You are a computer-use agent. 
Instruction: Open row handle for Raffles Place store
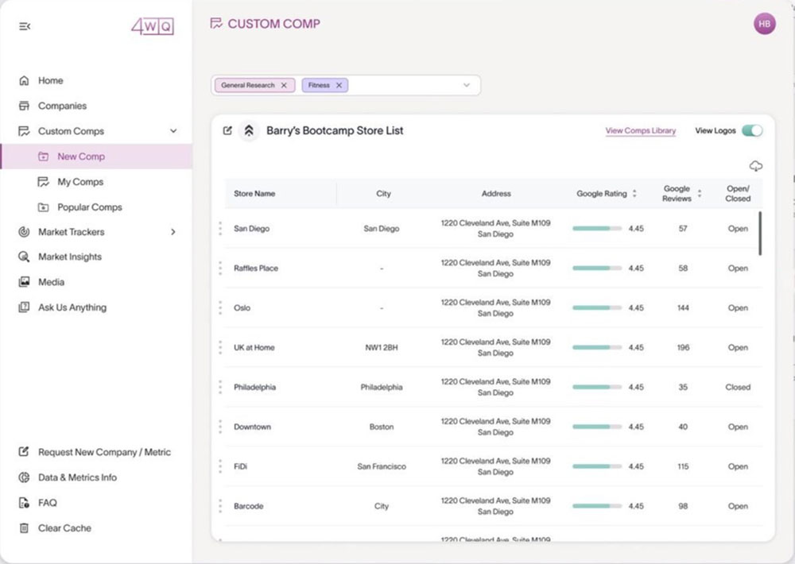pyautogui.click(x=220, y=268)
